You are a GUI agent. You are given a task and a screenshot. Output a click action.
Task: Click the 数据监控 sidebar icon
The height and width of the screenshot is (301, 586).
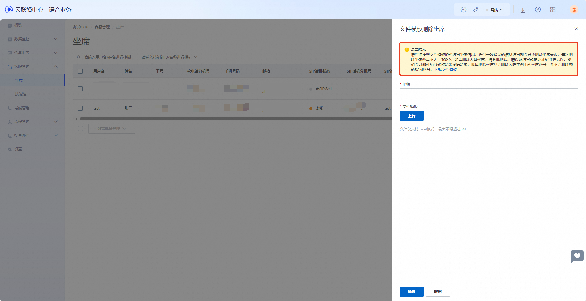click(x=10, y=39)
